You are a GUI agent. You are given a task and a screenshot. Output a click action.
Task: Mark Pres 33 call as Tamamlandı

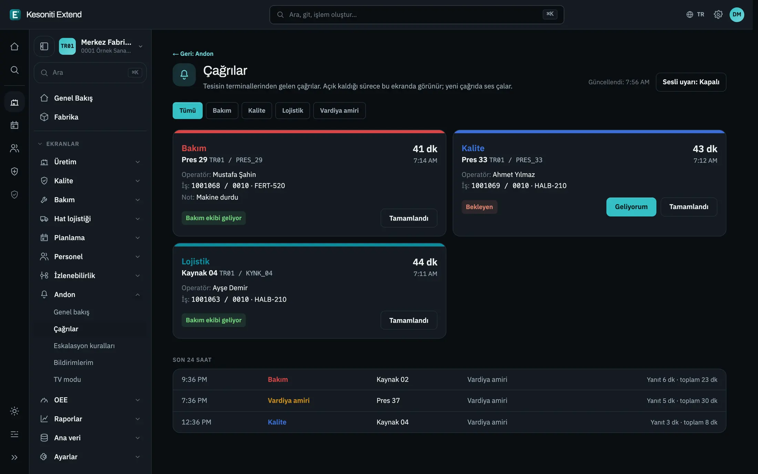click(689, 207)
